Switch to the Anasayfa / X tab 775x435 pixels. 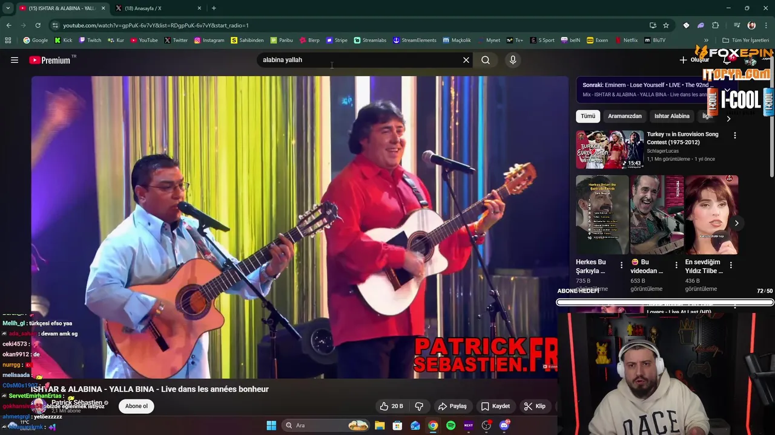(x=159, y=8)
